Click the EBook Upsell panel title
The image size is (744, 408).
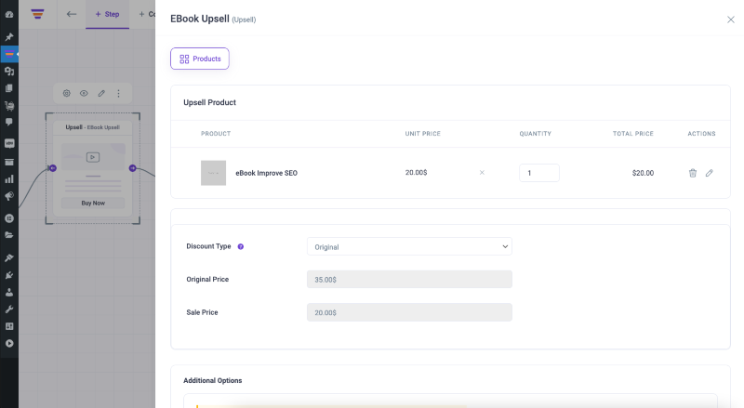tap(200, 19)
